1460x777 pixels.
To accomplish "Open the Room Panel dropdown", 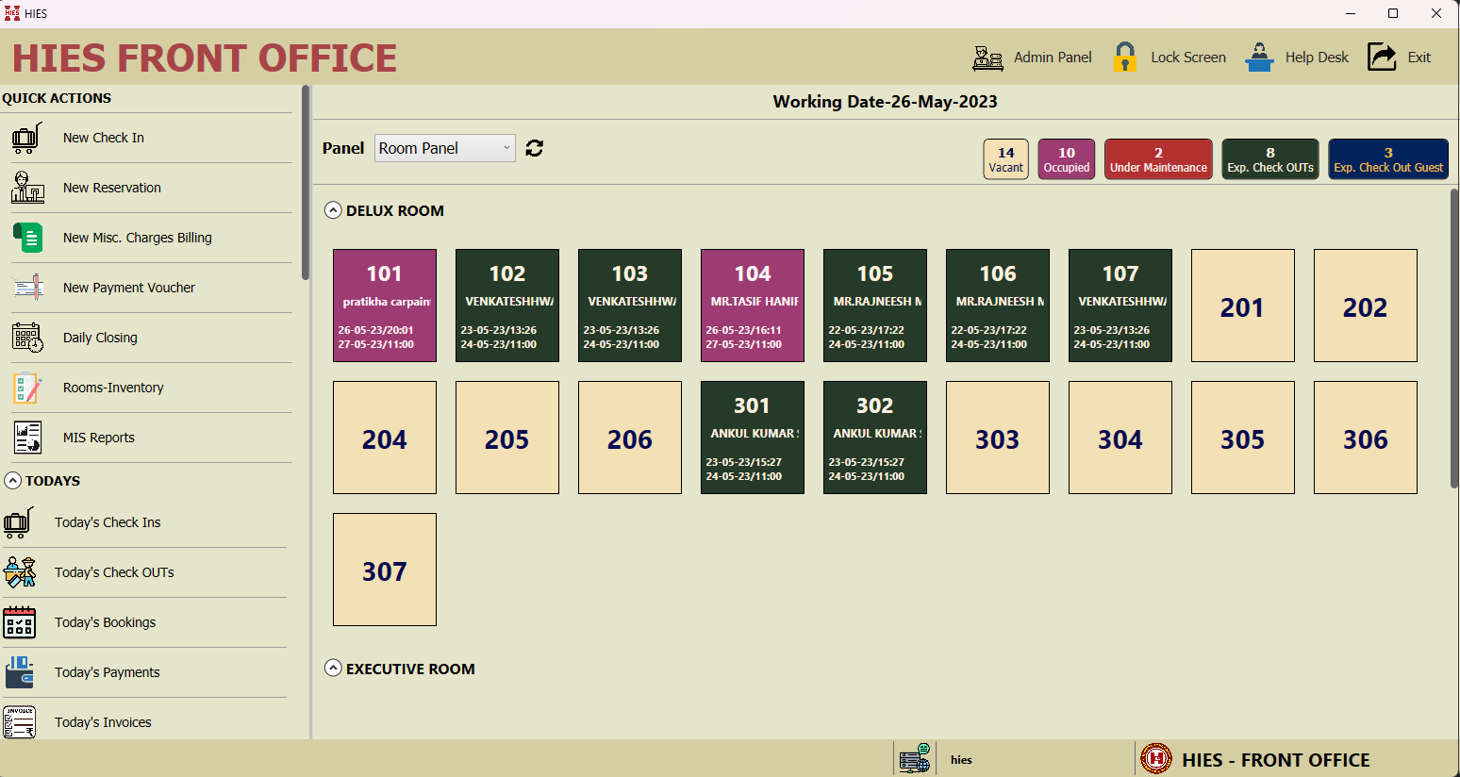I will tap(444, 148).
